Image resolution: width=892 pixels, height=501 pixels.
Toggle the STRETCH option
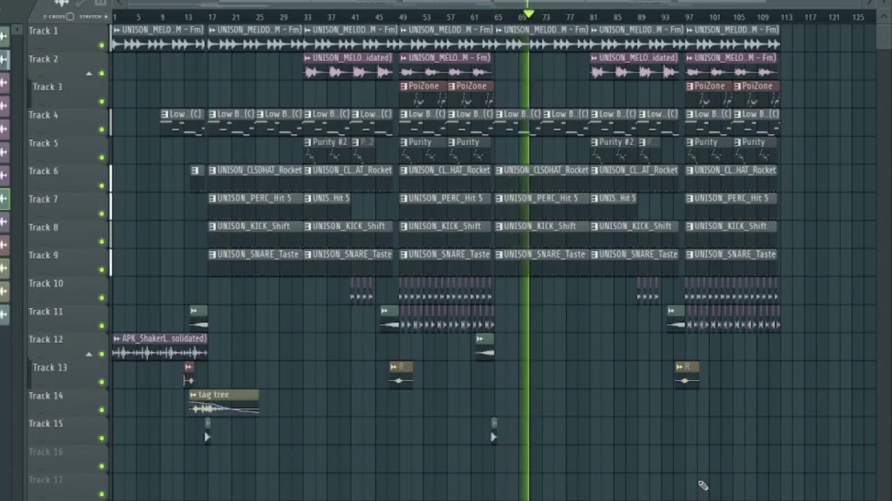(105, 17)
